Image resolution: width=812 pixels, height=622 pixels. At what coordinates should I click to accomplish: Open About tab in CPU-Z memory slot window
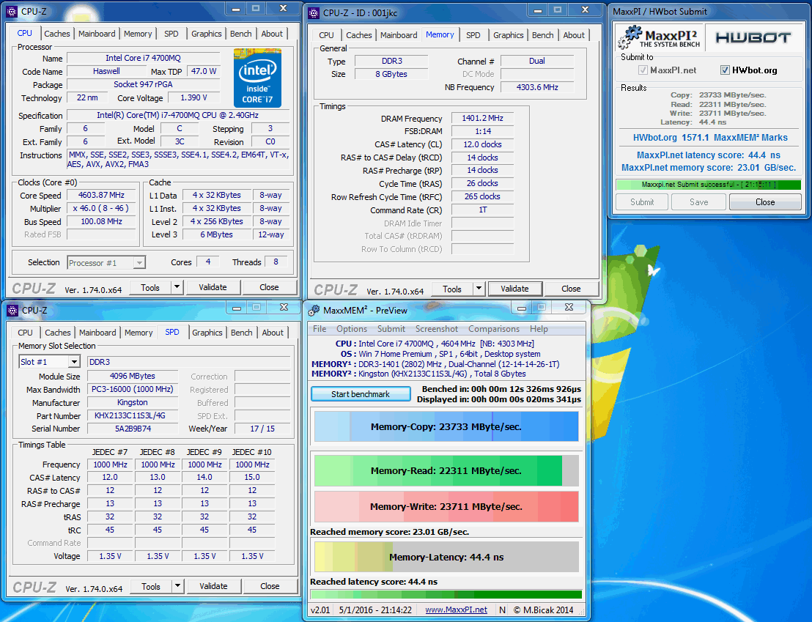[273, 333]
